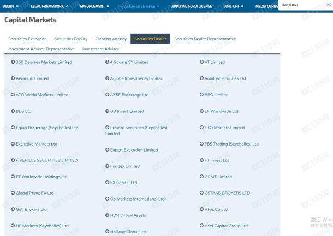Open HF & Co.Ltd link

pos(216,209)
